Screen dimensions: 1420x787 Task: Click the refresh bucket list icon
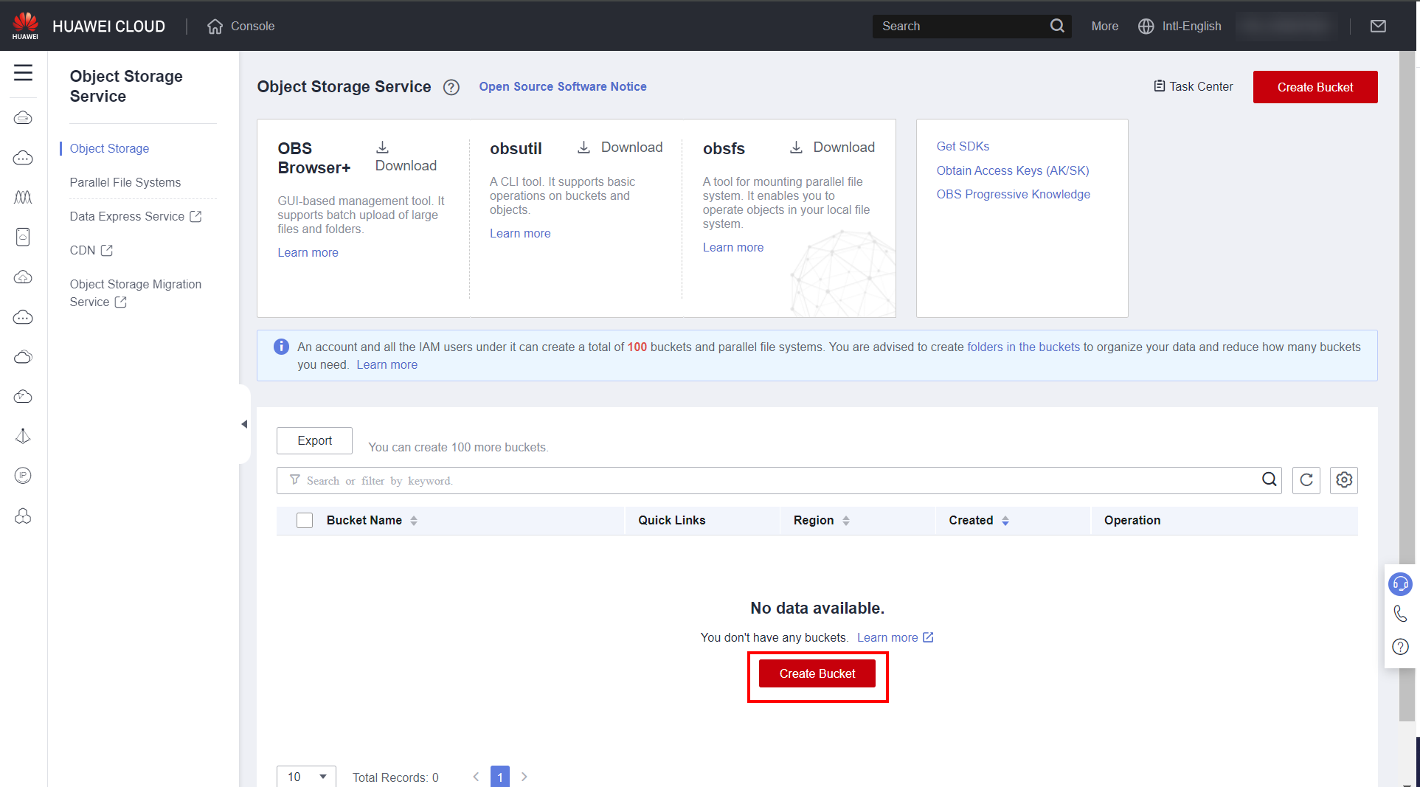click(x=1306, y=480)
